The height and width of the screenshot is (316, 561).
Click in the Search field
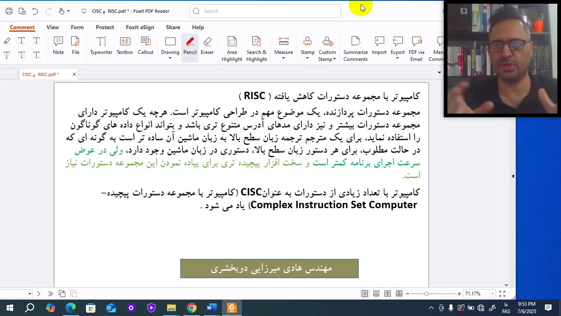tap(265, 11)
